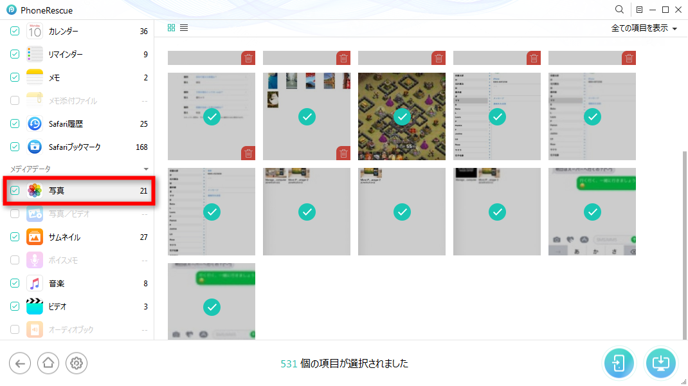The height and width of the screenshot is (386, 688).
Task: Select the ビデオ category row
Action: click(x=77, y=306)
